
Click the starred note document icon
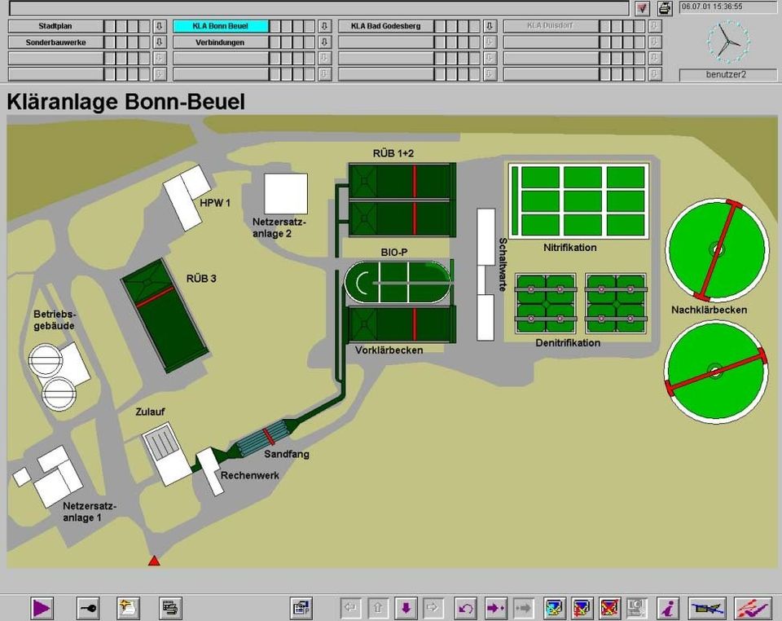(128, 608)
